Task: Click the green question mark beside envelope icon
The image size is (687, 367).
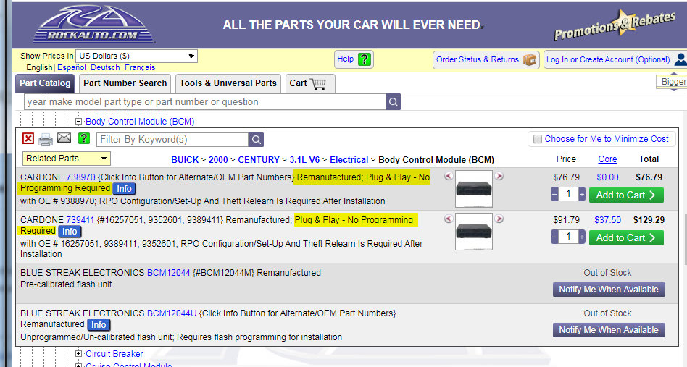Action: (84, 139)
